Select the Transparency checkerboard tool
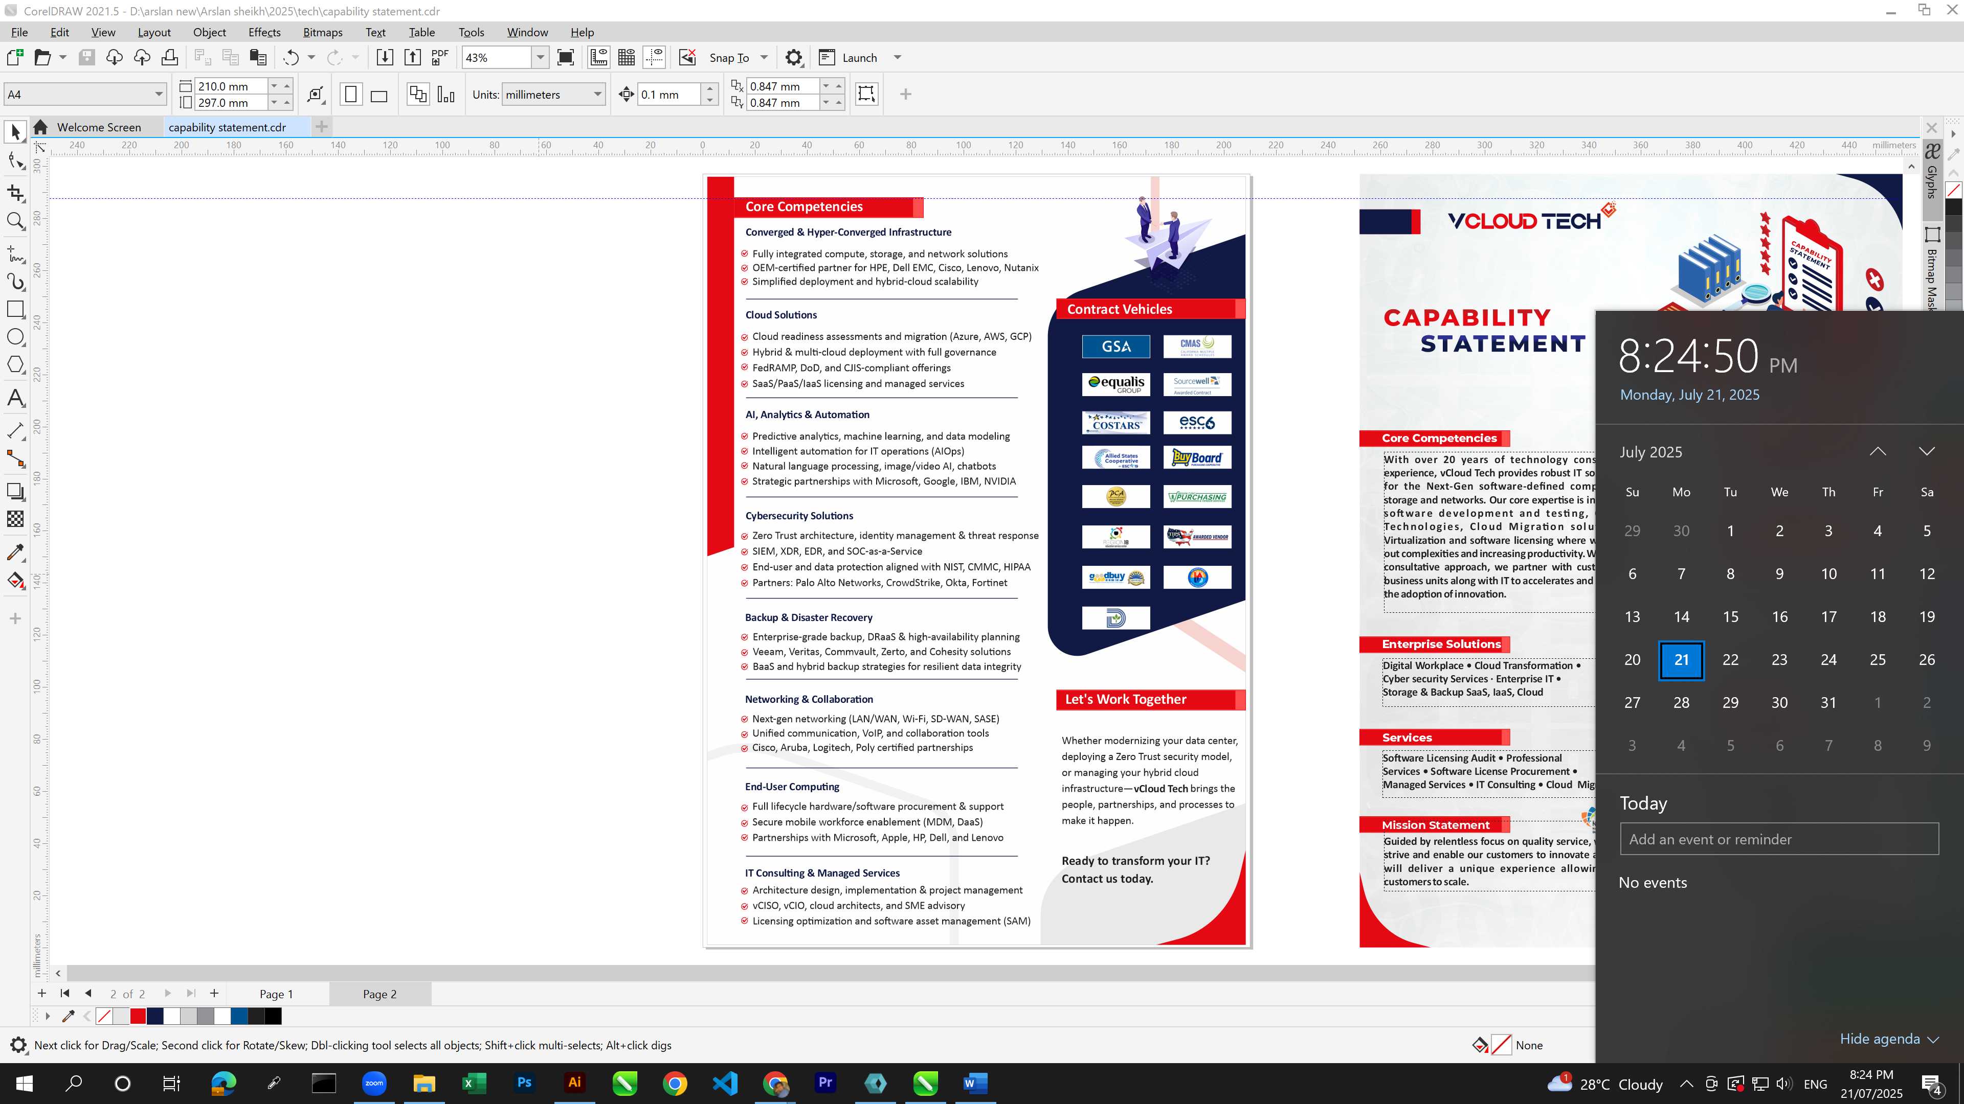 pos(15,519)
